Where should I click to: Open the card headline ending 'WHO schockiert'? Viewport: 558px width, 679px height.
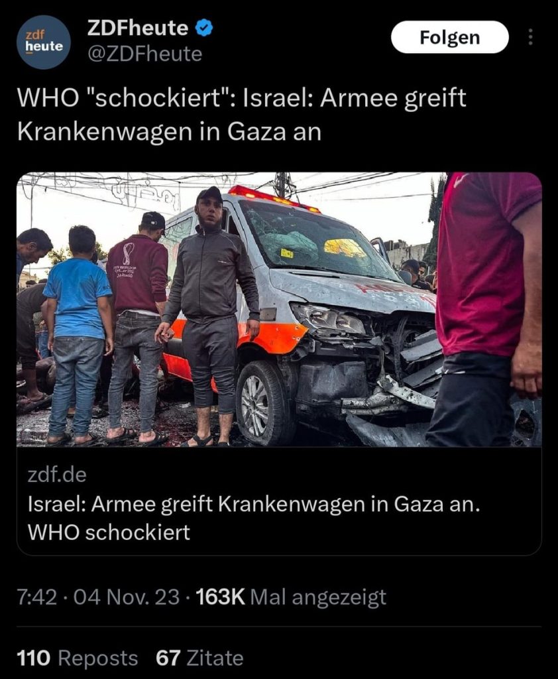pyautogui.click(x=254, y=518)
